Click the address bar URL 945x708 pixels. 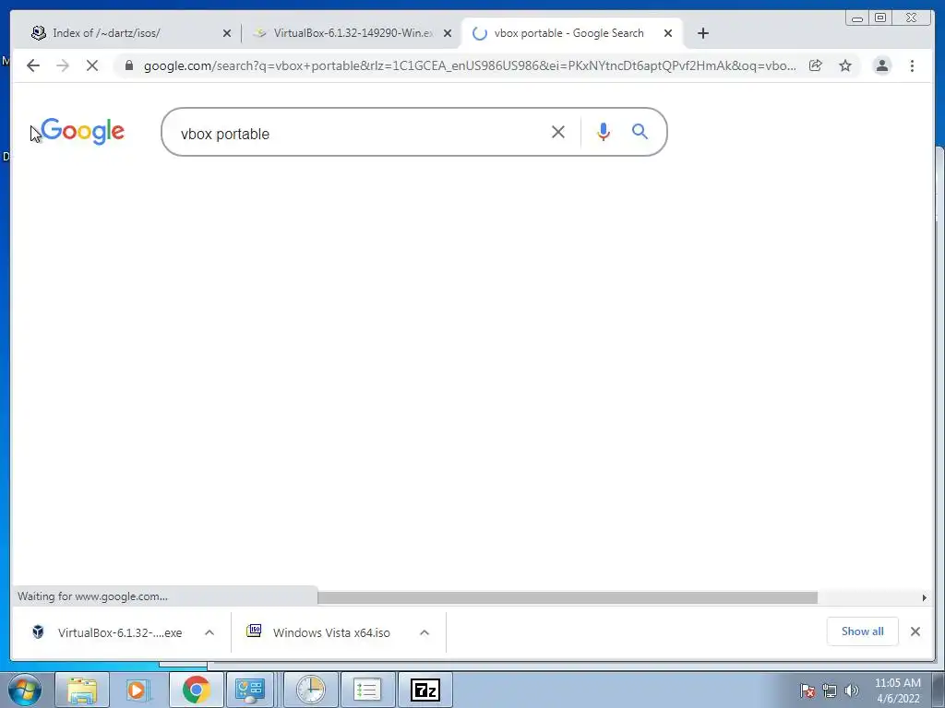470,65
